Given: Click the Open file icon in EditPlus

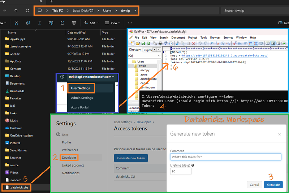Looking at the screenshot, I should tap(138, 43).
